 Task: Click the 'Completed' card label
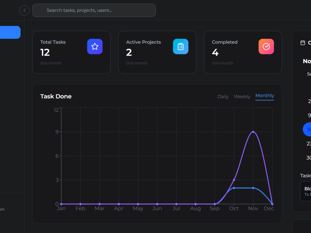[x=225, y=42]
